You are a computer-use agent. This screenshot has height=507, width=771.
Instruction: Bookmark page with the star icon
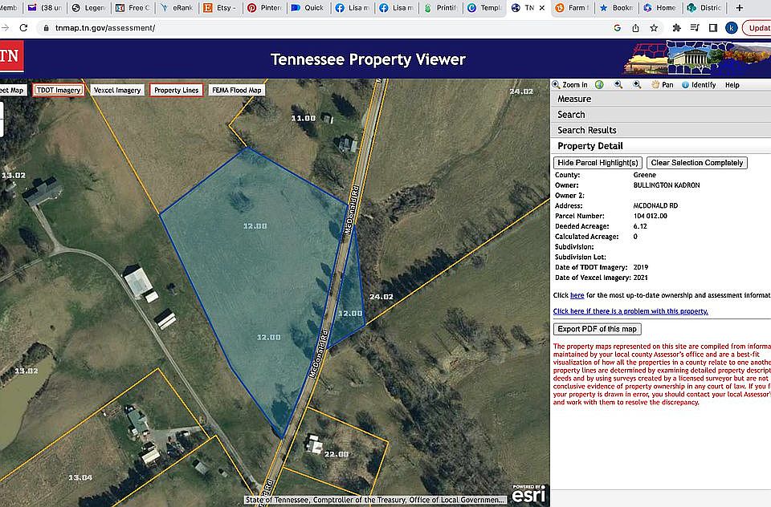655,27
